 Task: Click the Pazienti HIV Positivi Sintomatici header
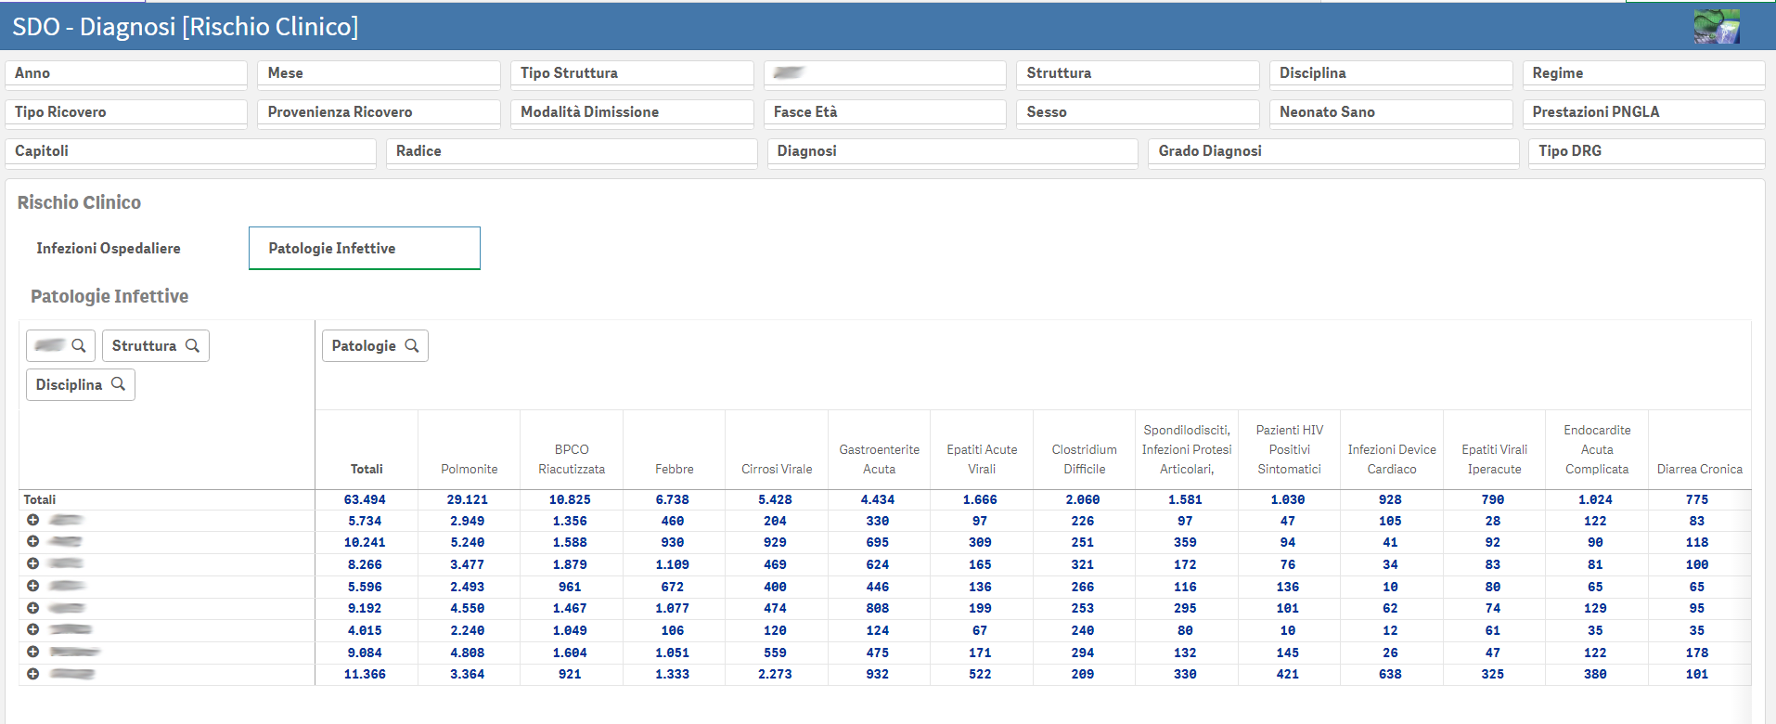tap(1290, 449)
